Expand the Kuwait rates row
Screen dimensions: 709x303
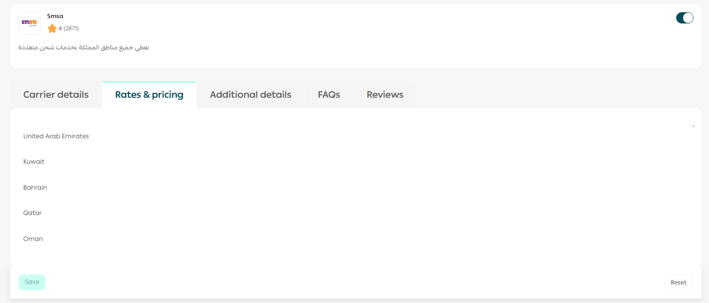point(34,162)
